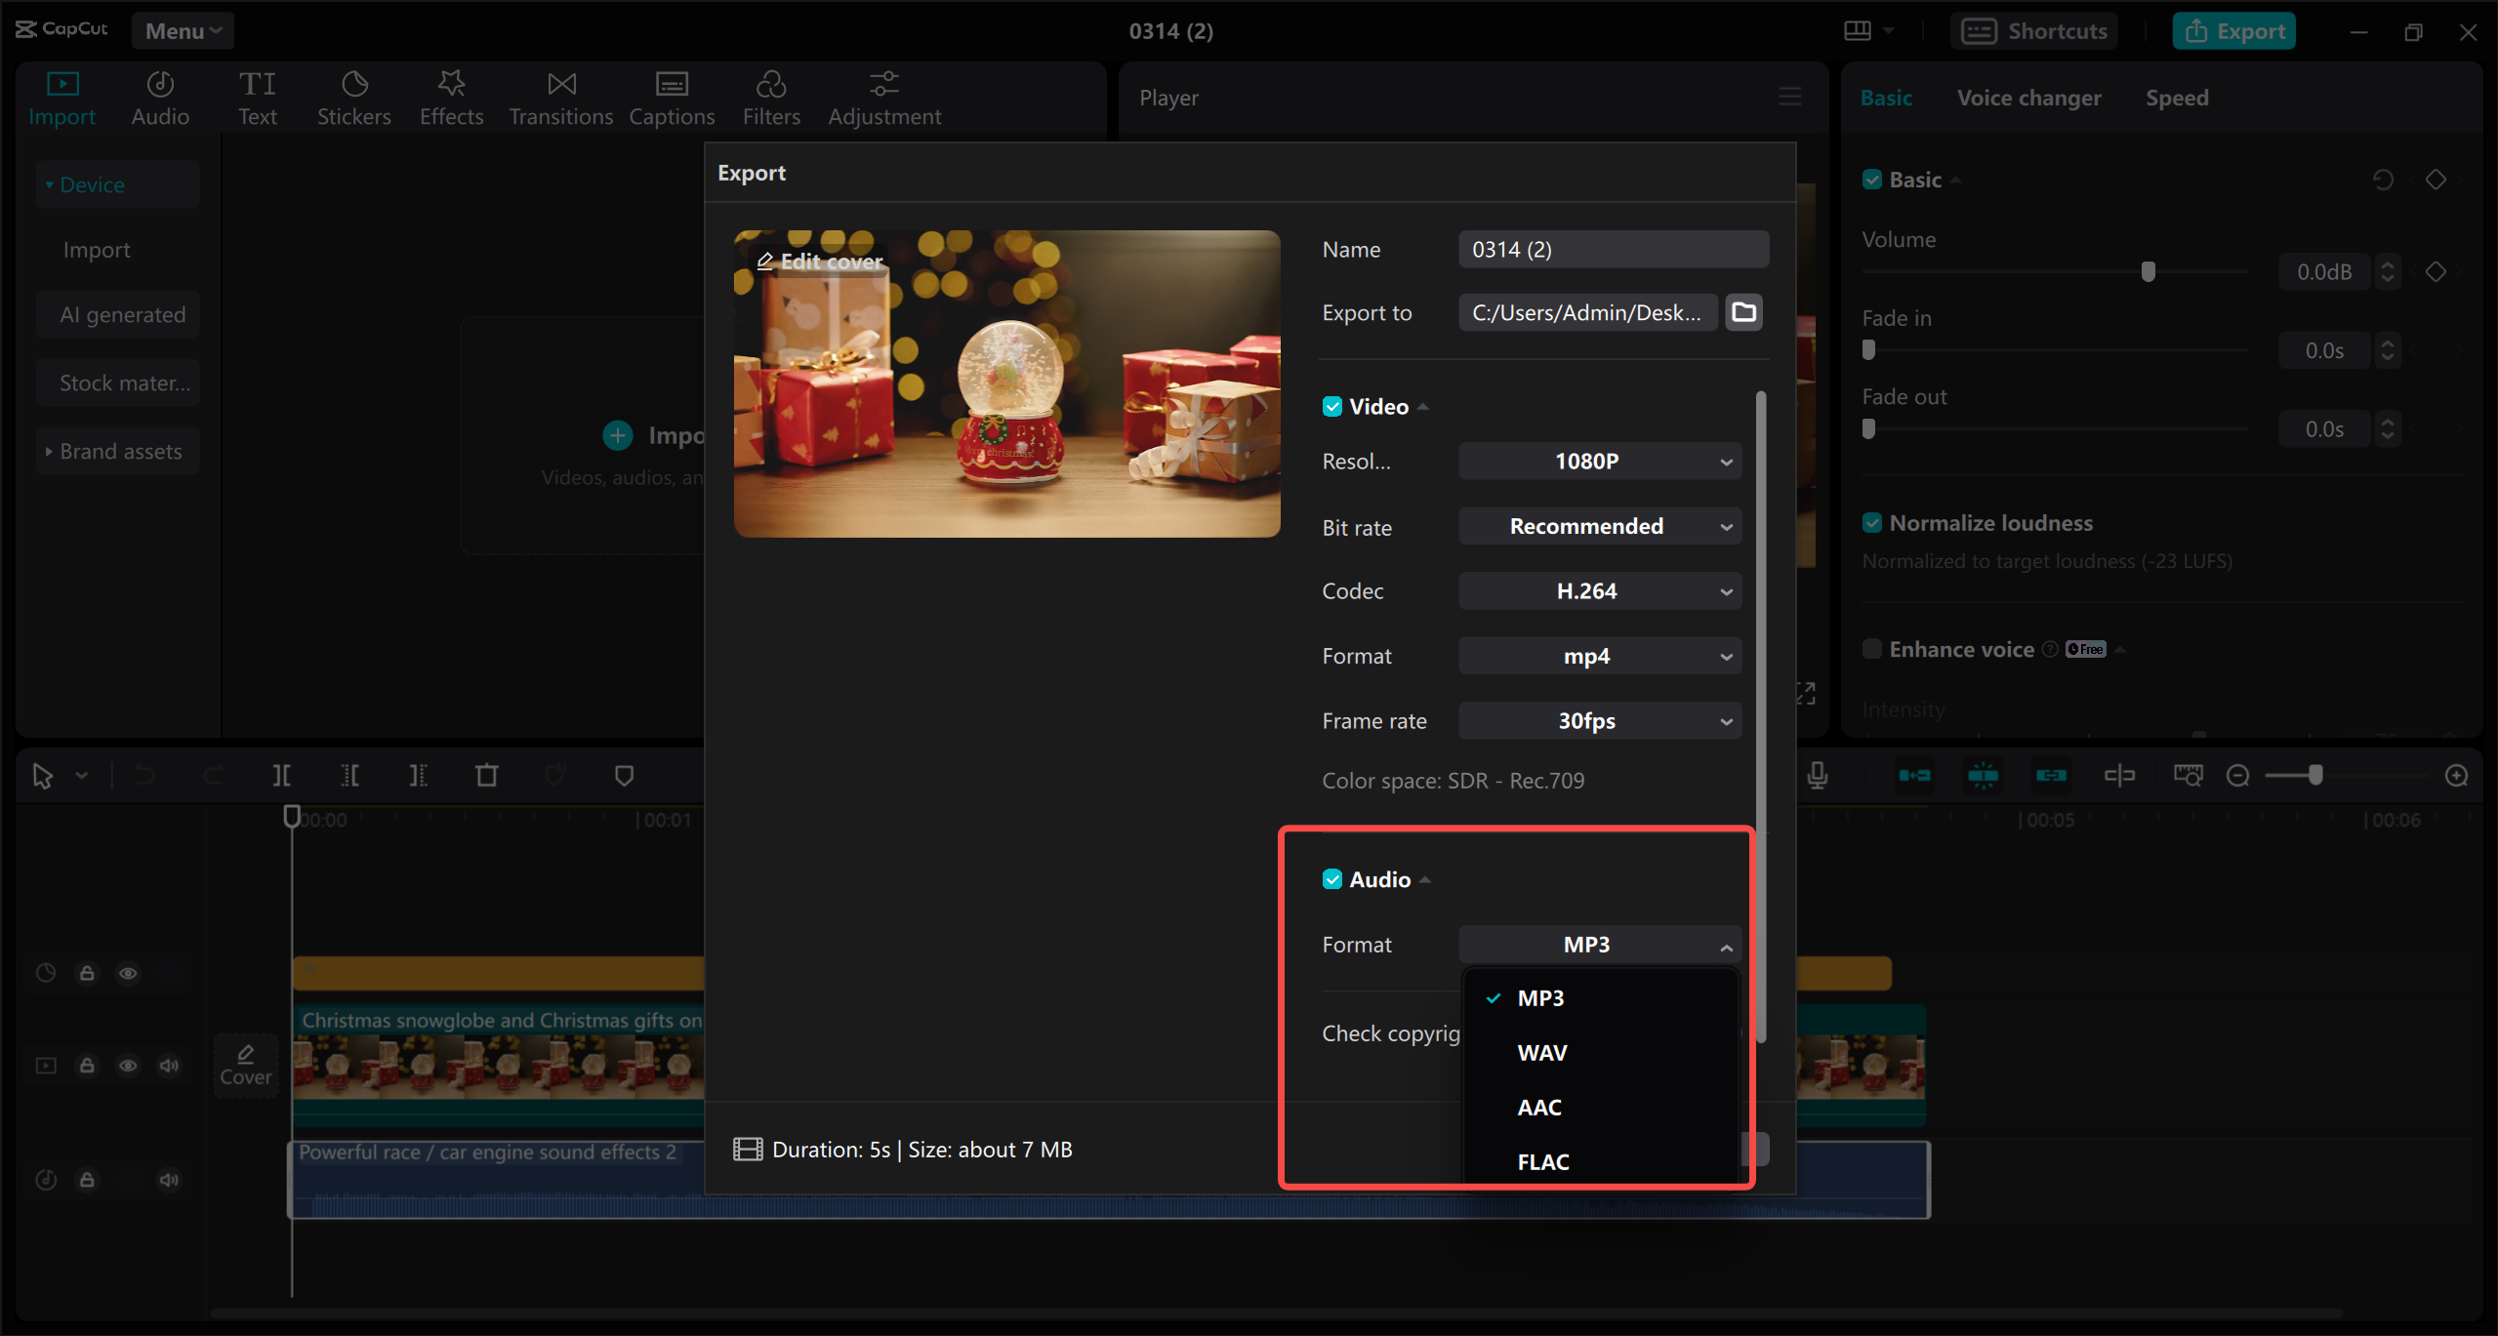Click the Transitions icon
Screen dimensions: 2498x1336
tap(559, 97)
